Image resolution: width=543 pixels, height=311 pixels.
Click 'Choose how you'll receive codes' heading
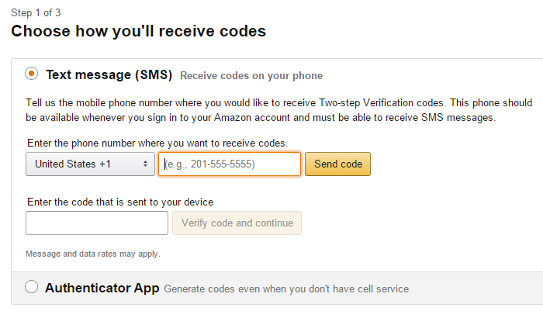click(139, 31)
